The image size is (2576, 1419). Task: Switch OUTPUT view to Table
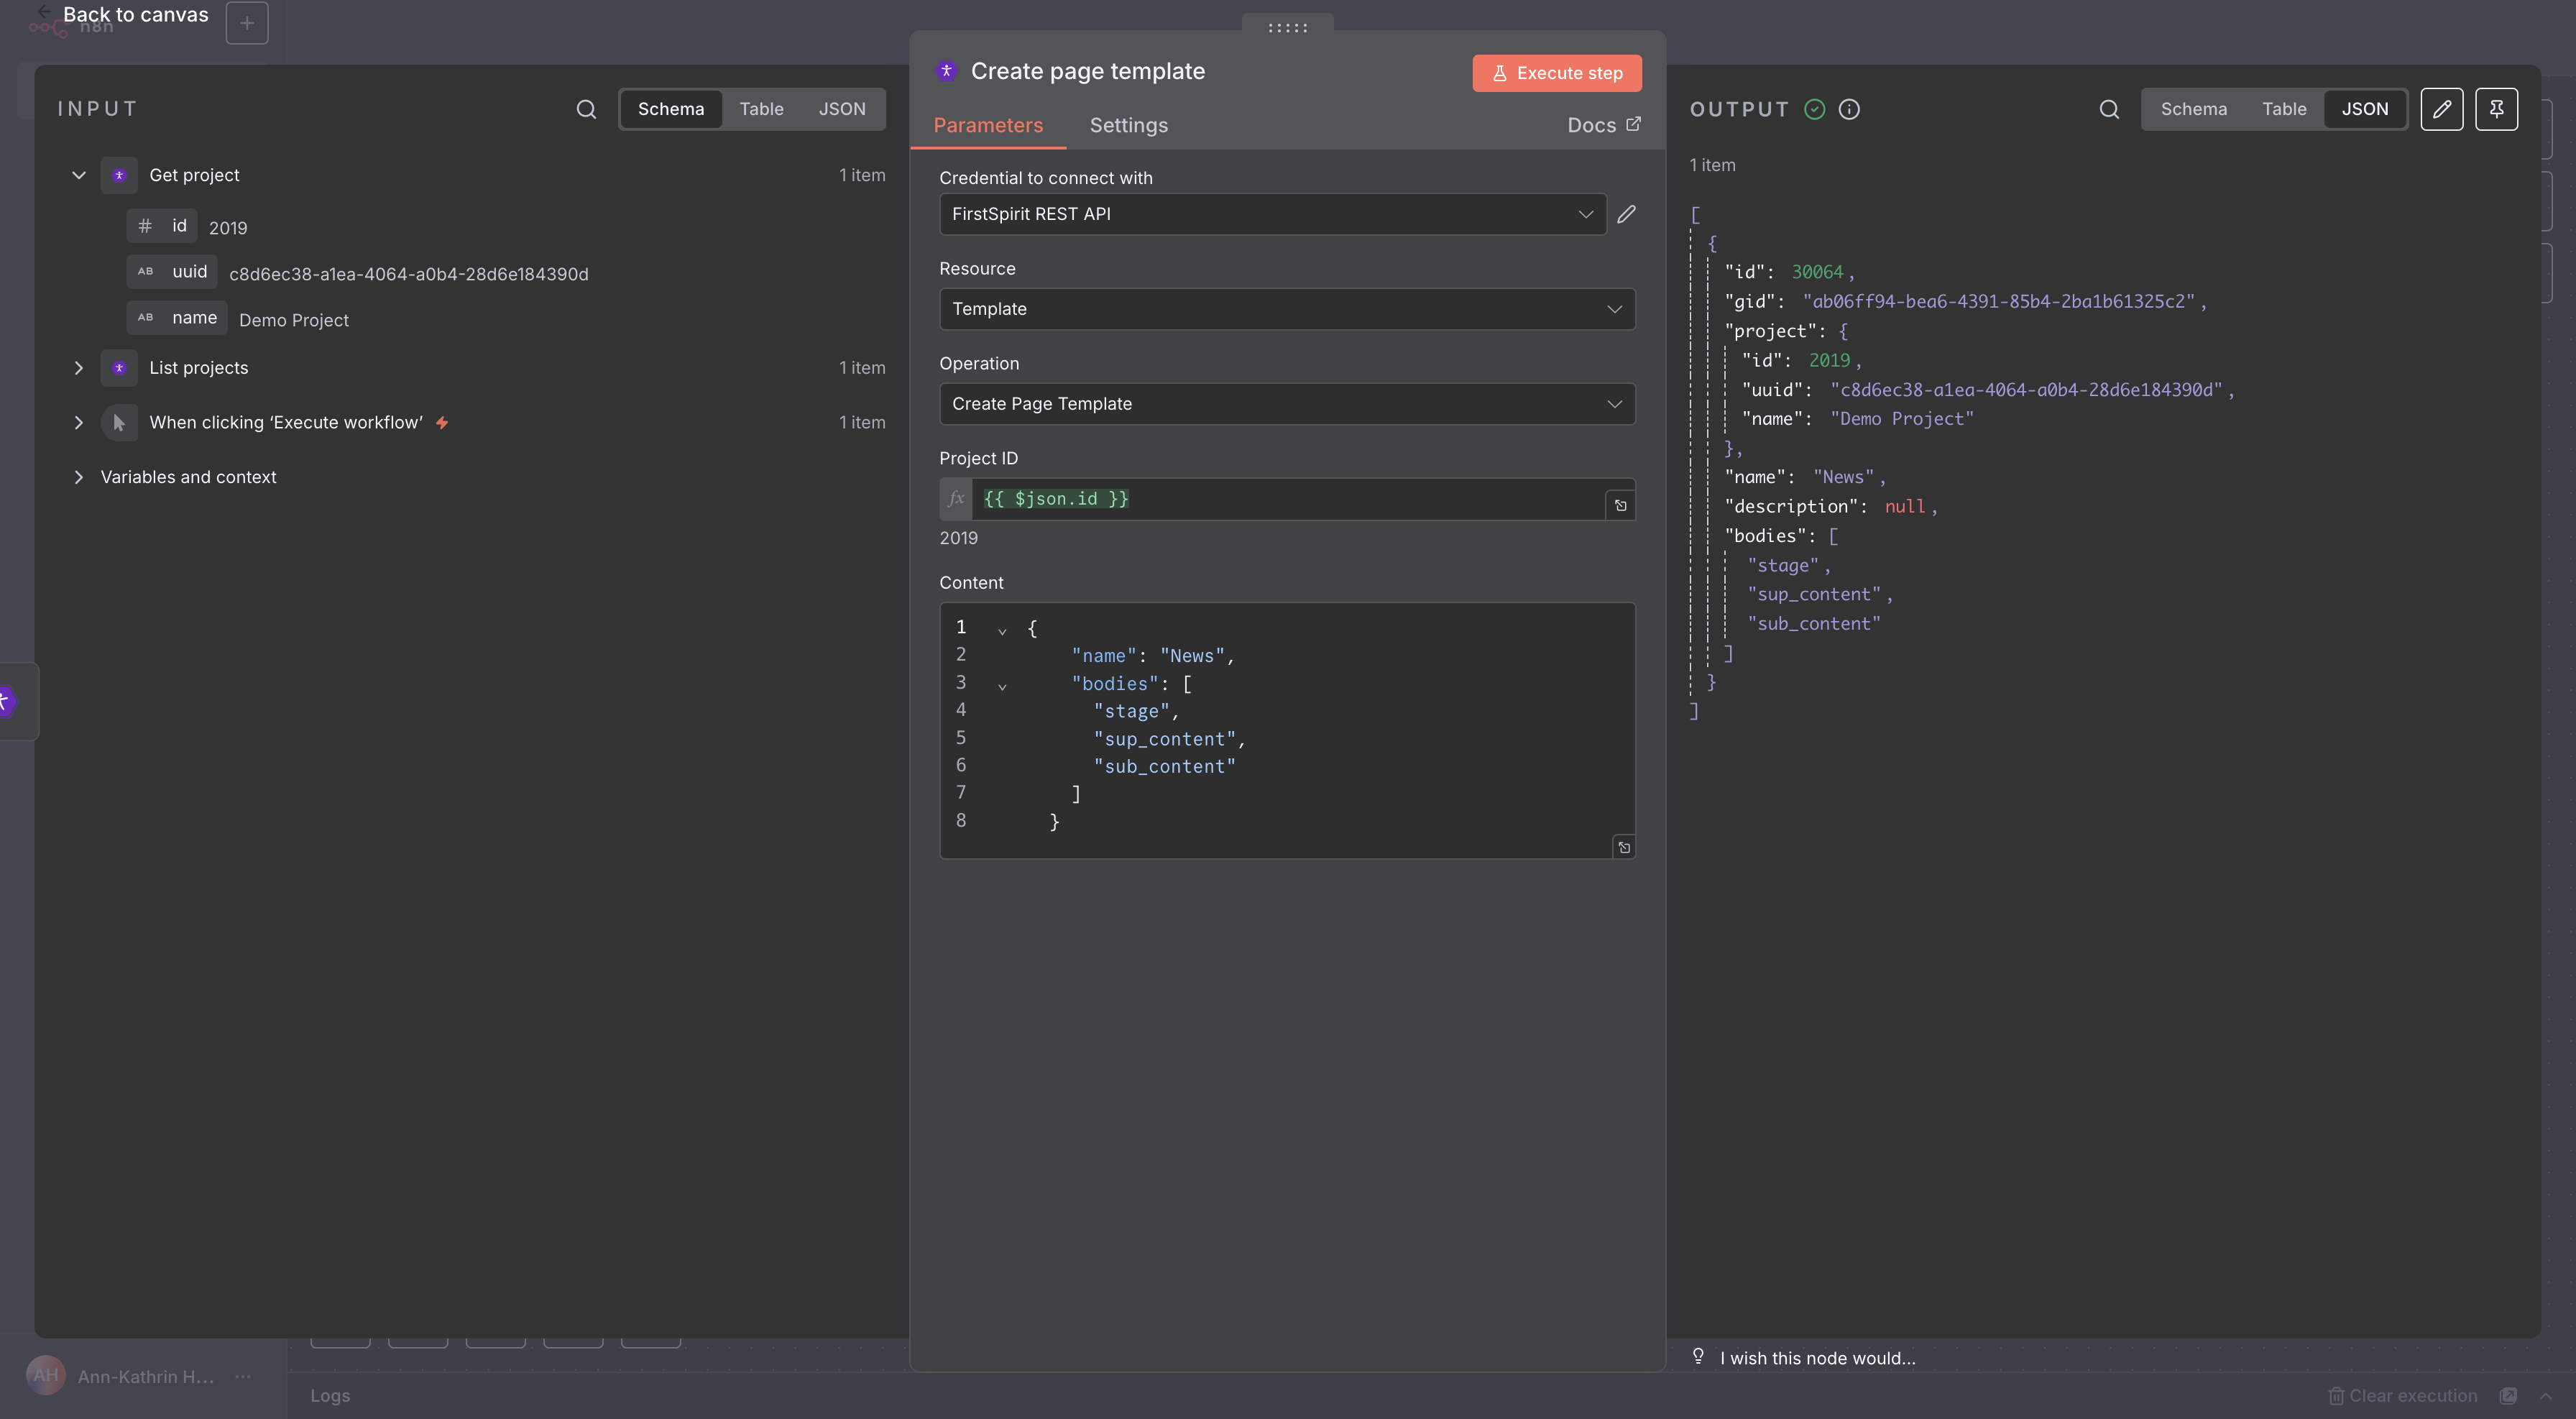click(x=2284, y=109)
